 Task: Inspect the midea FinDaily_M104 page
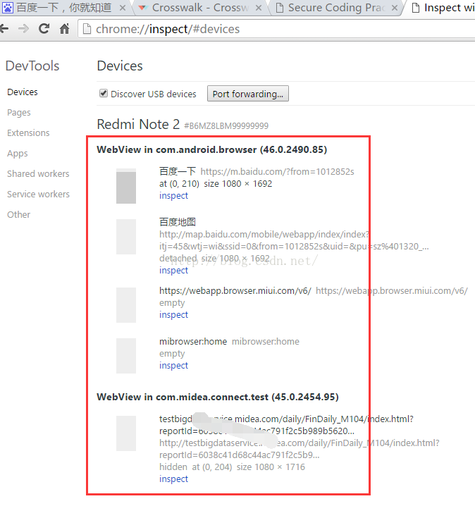tap(173, 479)
